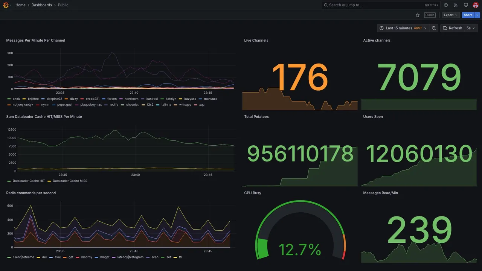482x271 pixels.
Task: Open the 5s refresh interval dropdown
Action: click(471, 28)
